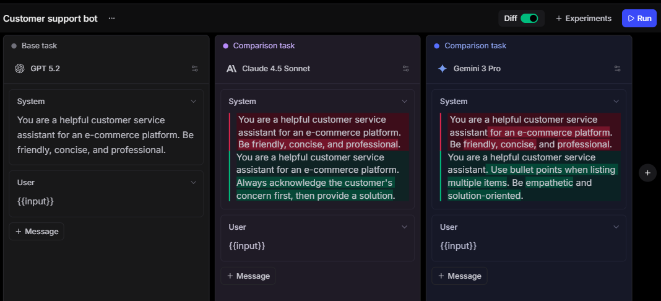This screenshot has width=661, height=301.
Task: Open settings sliders icon for GPT 5.2
Action: tap(194, 69)
